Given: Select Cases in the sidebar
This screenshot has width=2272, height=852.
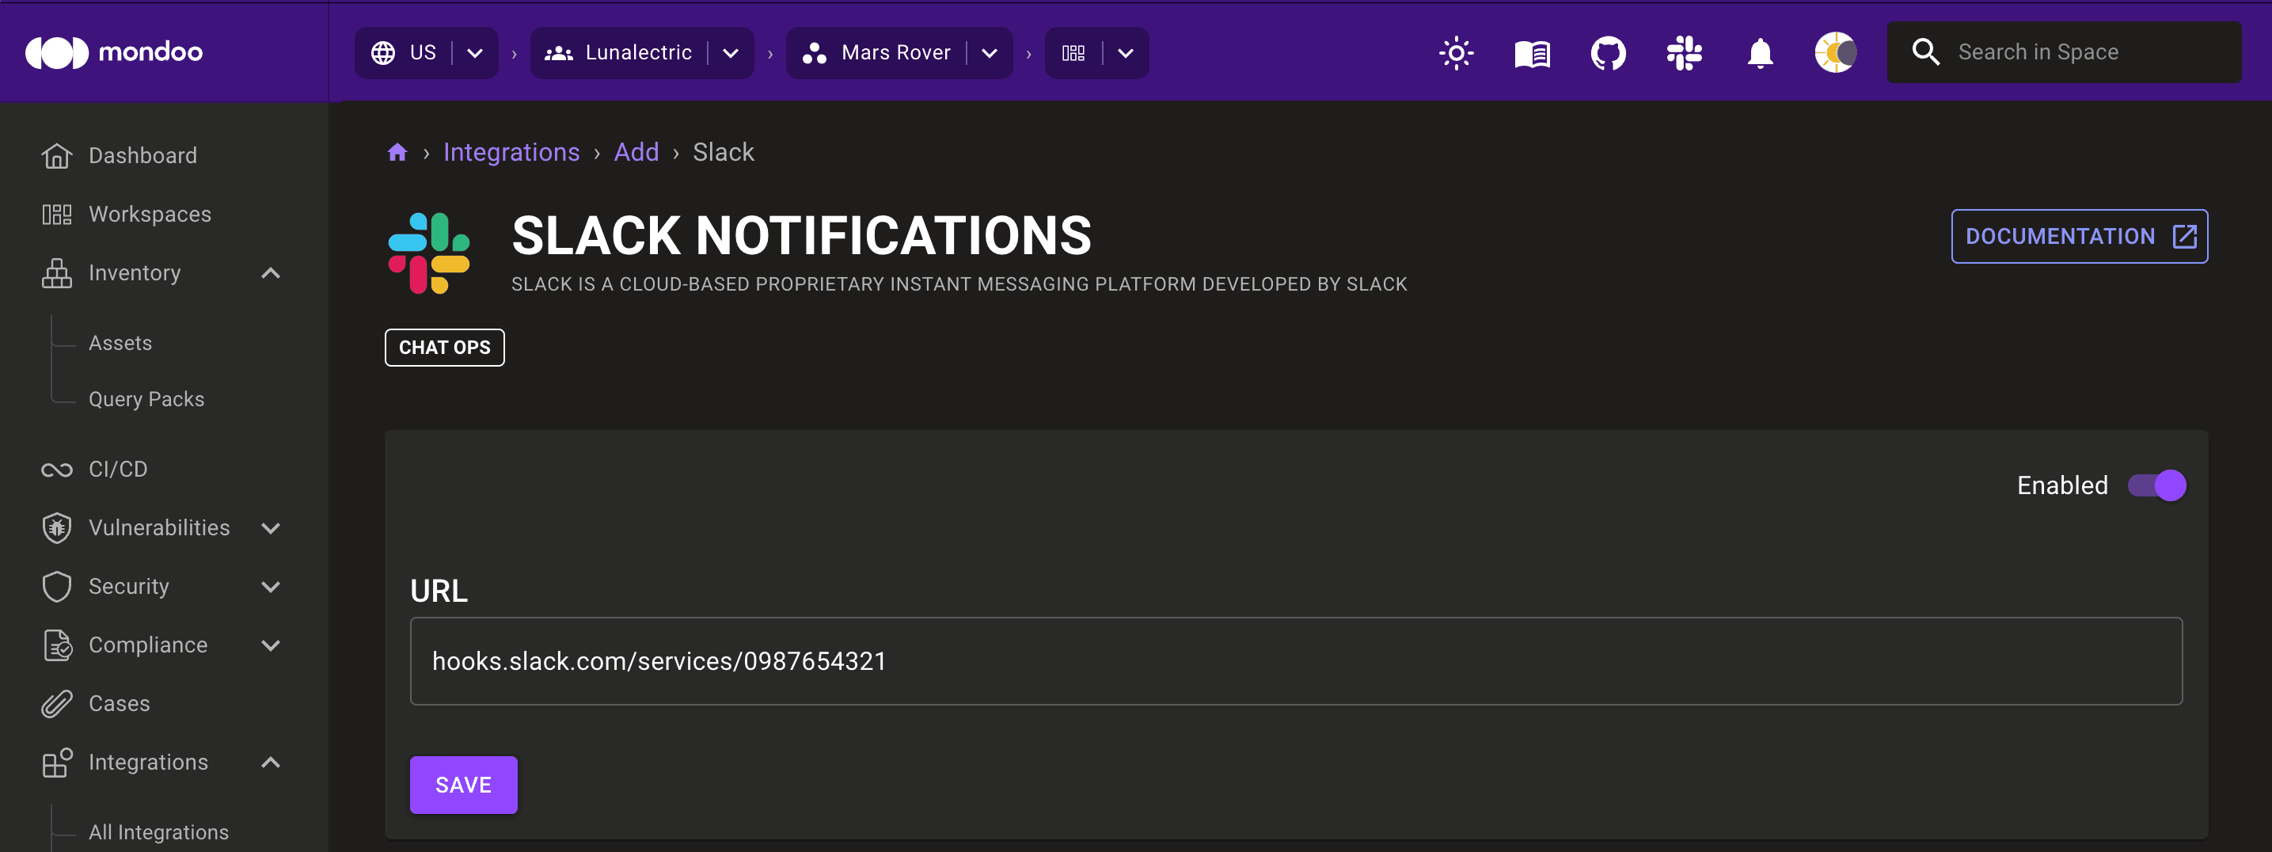Looking at the screenshot, I should pyautogui.click(x=119, y=703).
